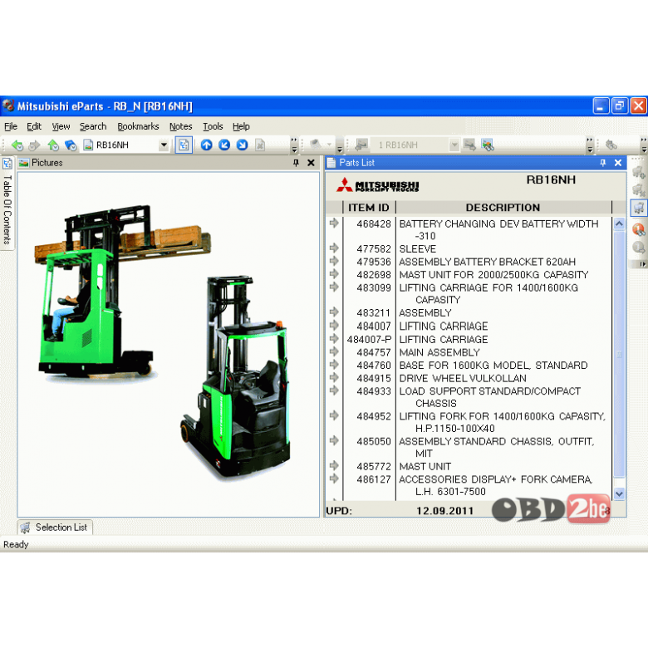Click arrow beside item 477582 SLEEVE

coord(334,248)
